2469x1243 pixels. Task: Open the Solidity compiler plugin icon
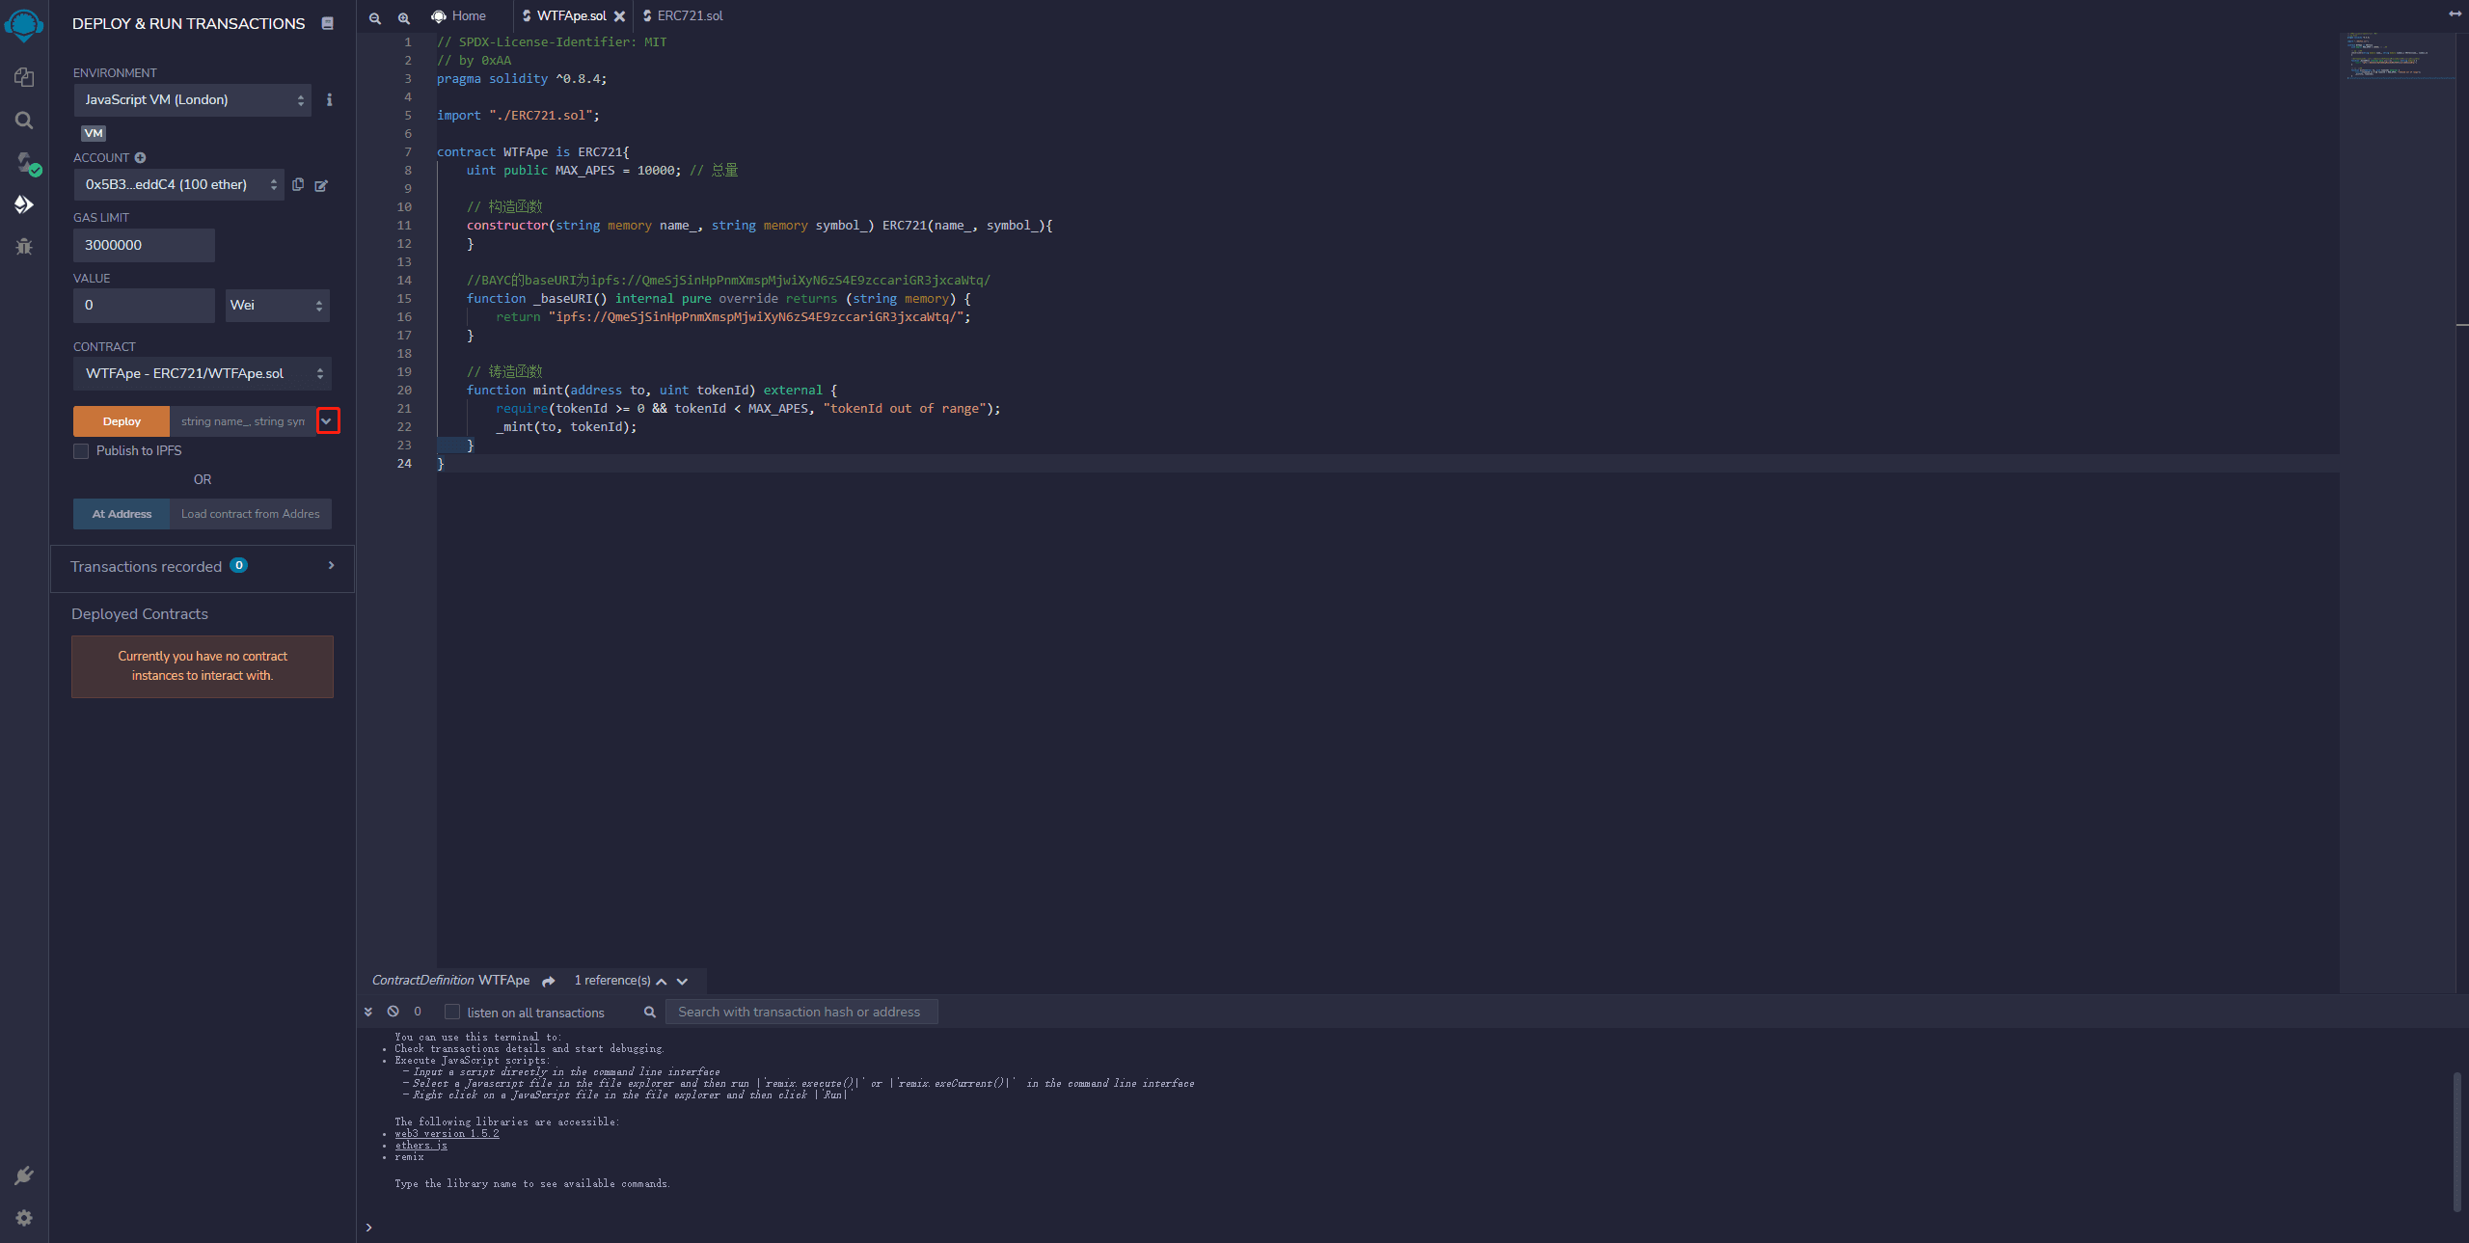[26, 162]
